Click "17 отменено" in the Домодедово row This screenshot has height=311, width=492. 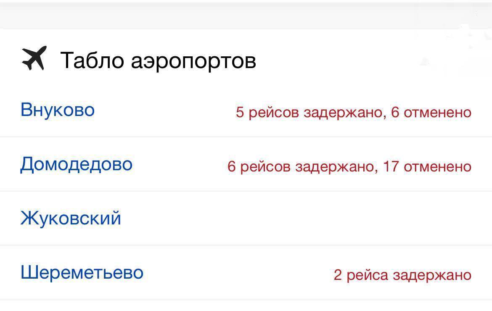tap(427, 167)
